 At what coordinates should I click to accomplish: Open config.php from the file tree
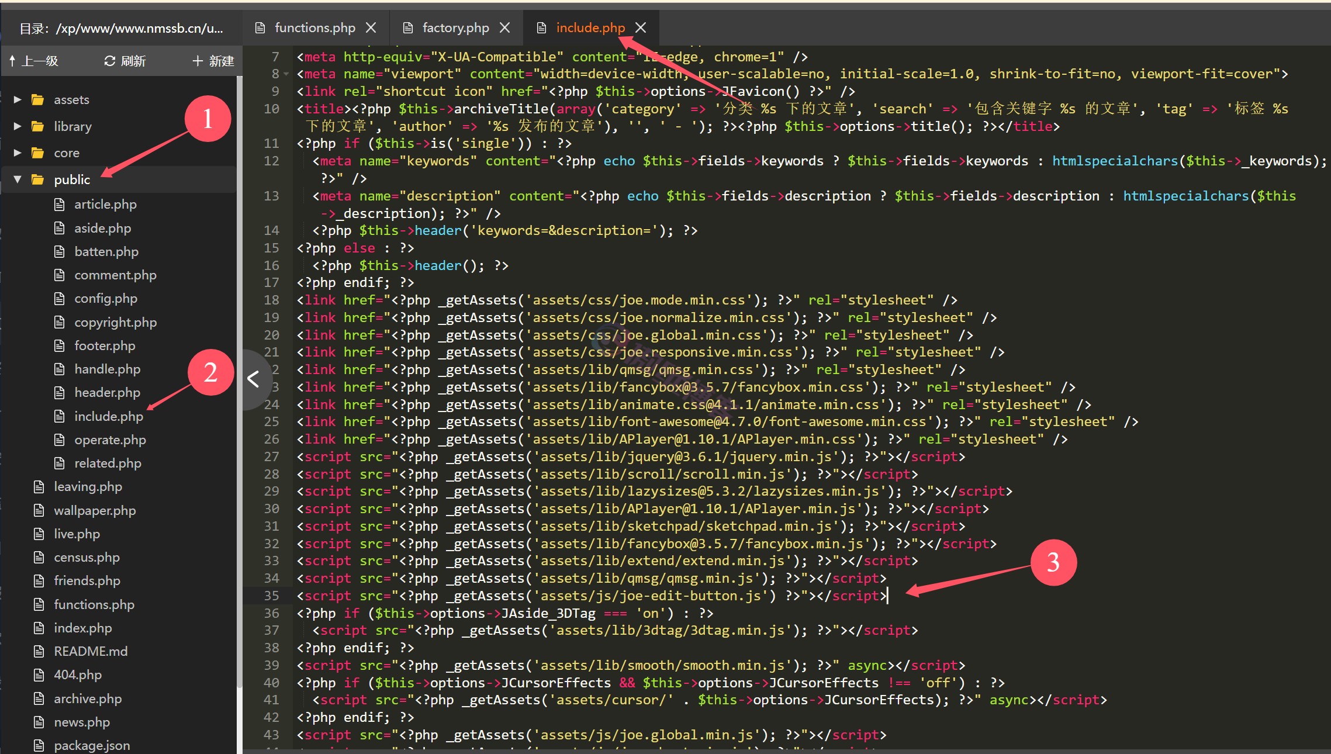[106, 298]
